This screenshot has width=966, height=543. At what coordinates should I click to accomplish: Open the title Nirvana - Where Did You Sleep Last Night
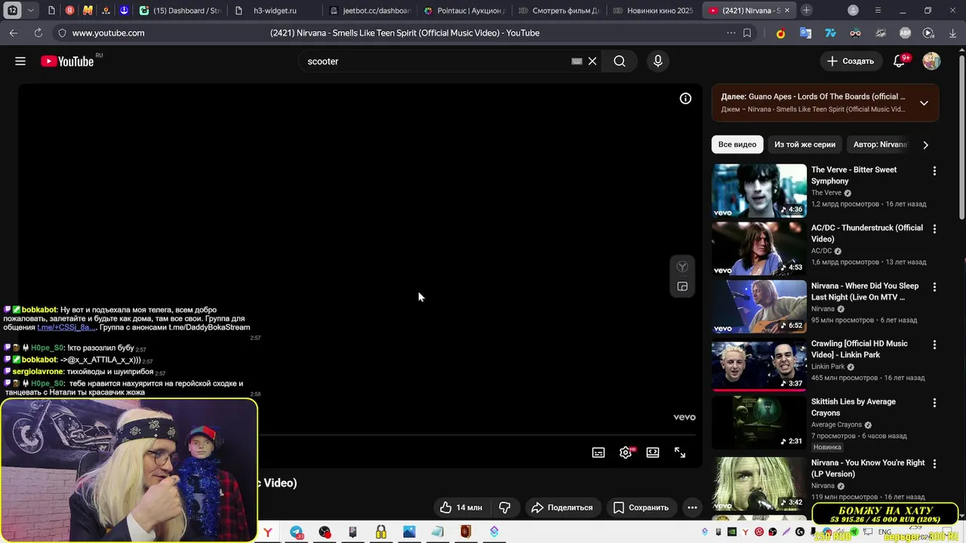[865, 291]
